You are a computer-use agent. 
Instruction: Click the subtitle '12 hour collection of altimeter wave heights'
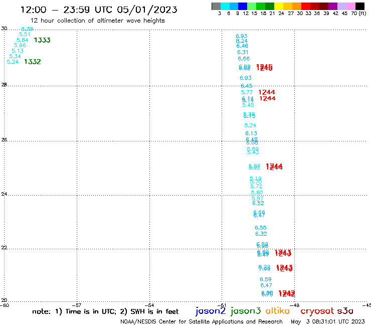point(97,21)
